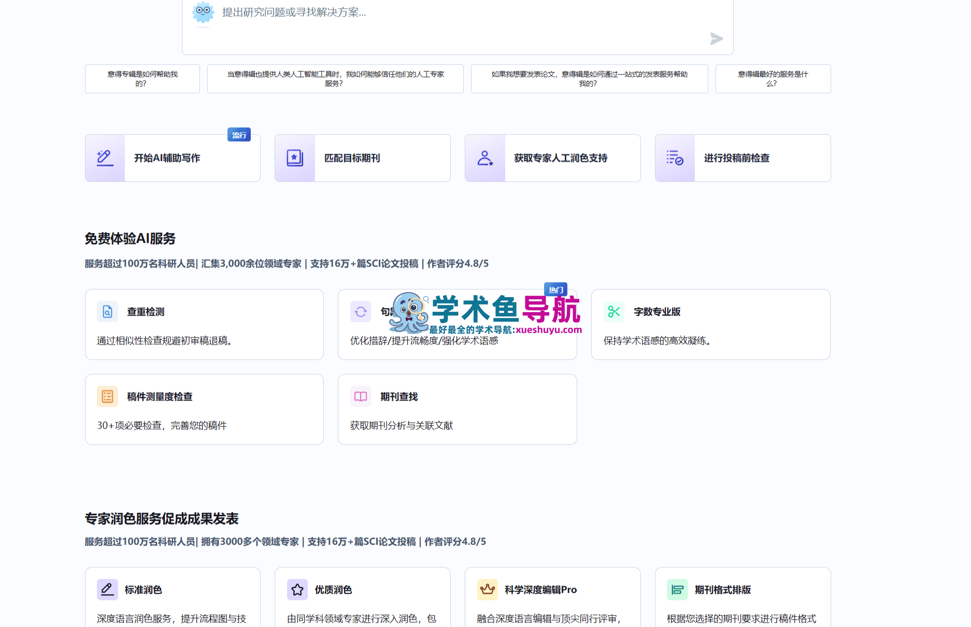Click the green format icon for 期刊格式排版
Viewport: 971px width, 627px height.
677,590
